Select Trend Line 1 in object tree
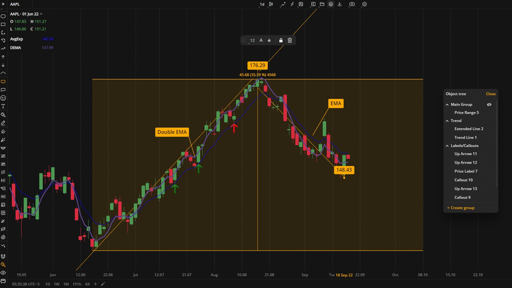 coord(466,138)
